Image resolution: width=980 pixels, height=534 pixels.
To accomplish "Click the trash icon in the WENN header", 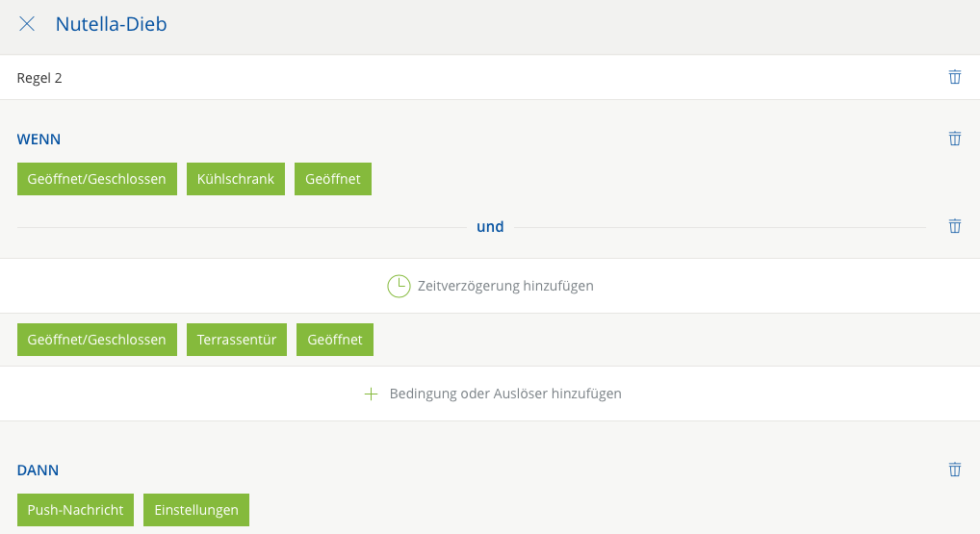I will tap(954, 139).
